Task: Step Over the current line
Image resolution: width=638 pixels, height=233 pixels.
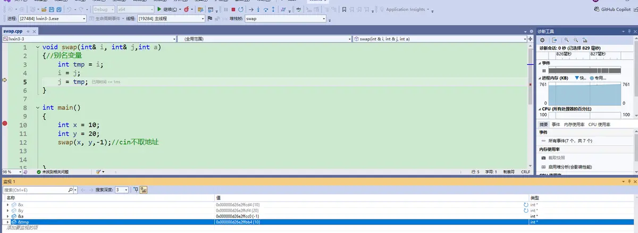Action: (x=265, y=10)
